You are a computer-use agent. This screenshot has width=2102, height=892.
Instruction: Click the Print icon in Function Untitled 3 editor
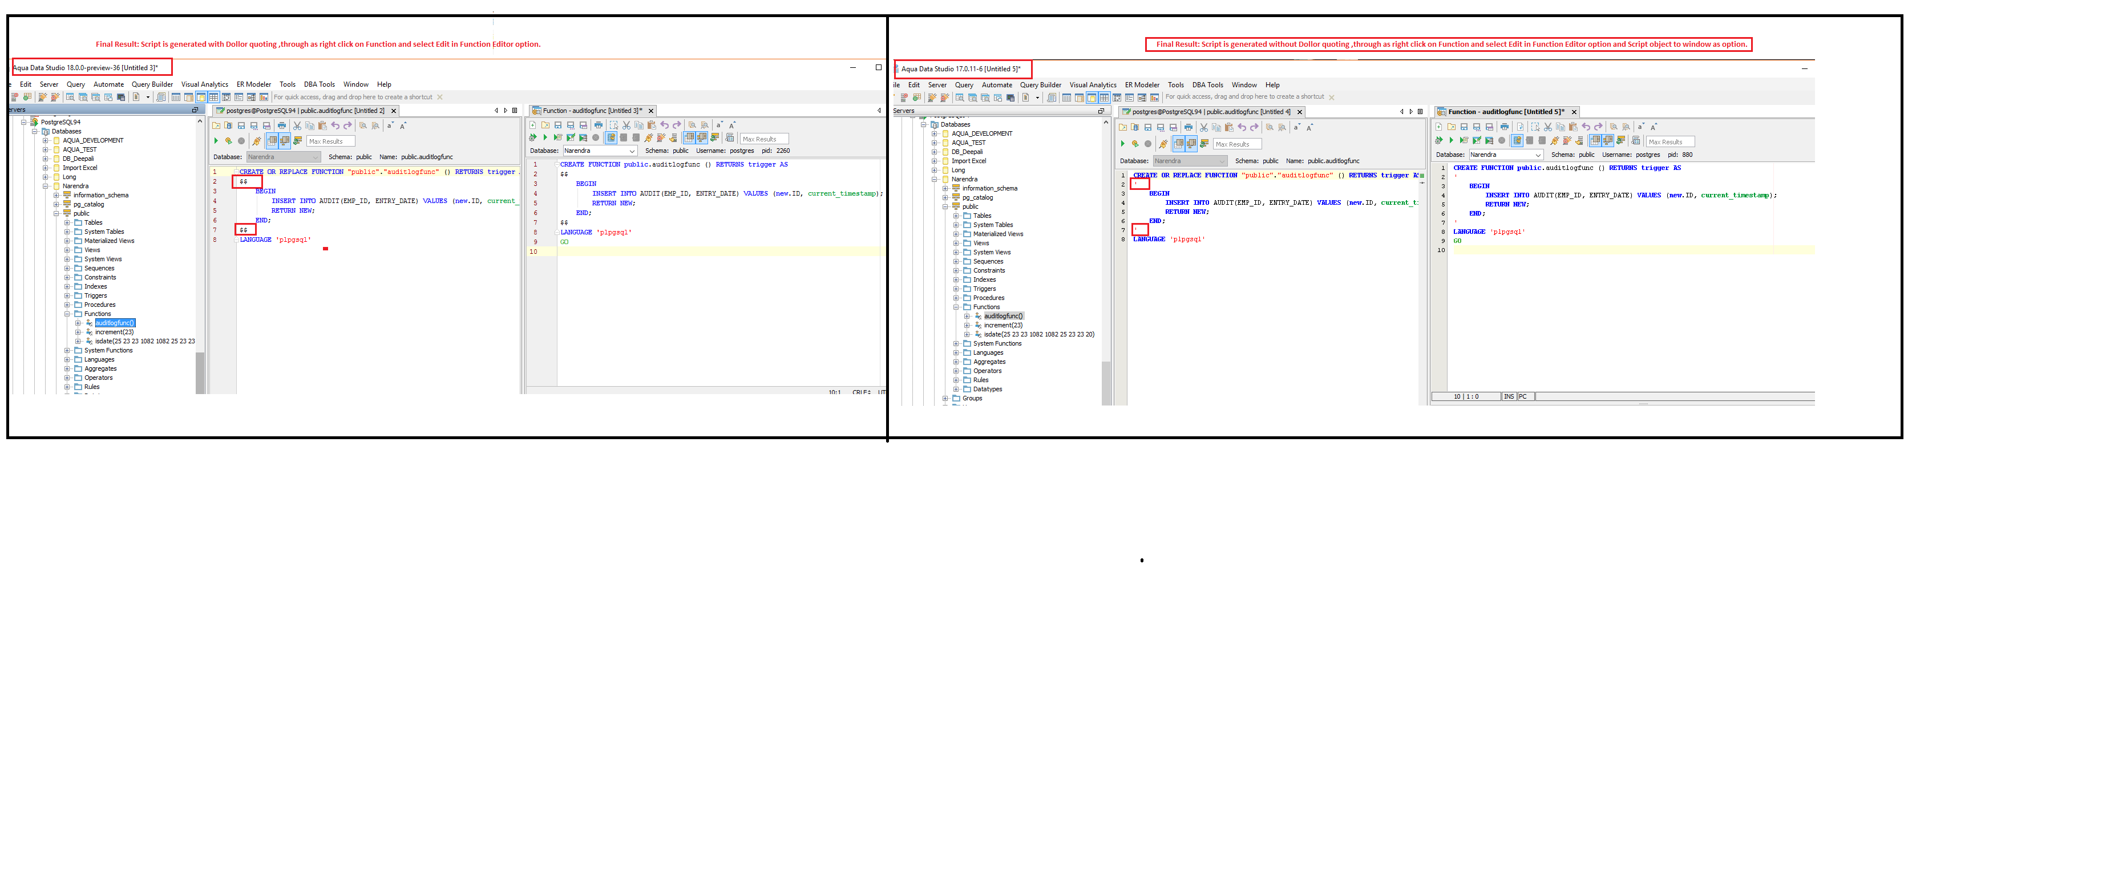pos(598,125)
